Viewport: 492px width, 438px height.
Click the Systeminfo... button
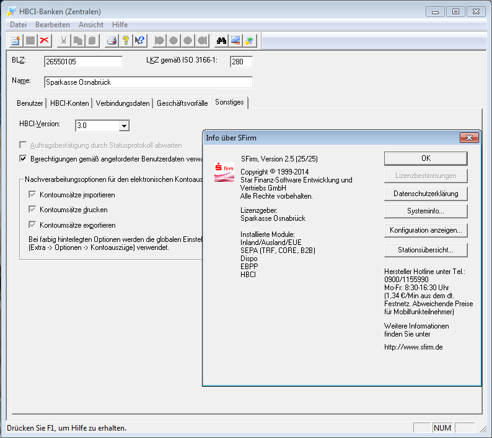[426, 211]
